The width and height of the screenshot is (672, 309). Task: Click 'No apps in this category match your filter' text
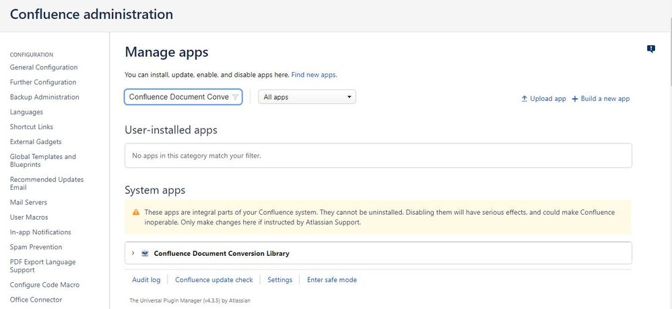pos(197,156)
